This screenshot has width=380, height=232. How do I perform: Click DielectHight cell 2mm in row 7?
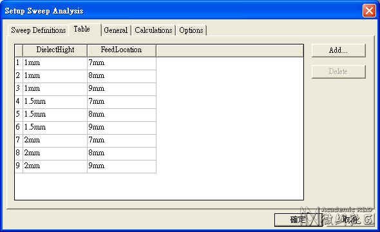pos(55,140)
